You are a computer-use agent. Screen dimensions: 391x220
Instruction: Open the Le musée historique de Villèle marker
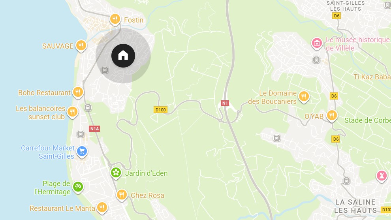click(317, 44)
